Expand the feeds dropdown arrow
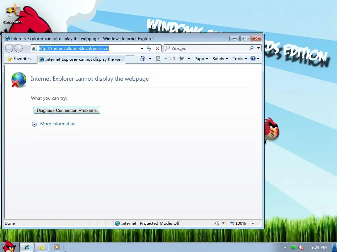The width and height of the screenshot is (337, 252). [x=166, y=59]
